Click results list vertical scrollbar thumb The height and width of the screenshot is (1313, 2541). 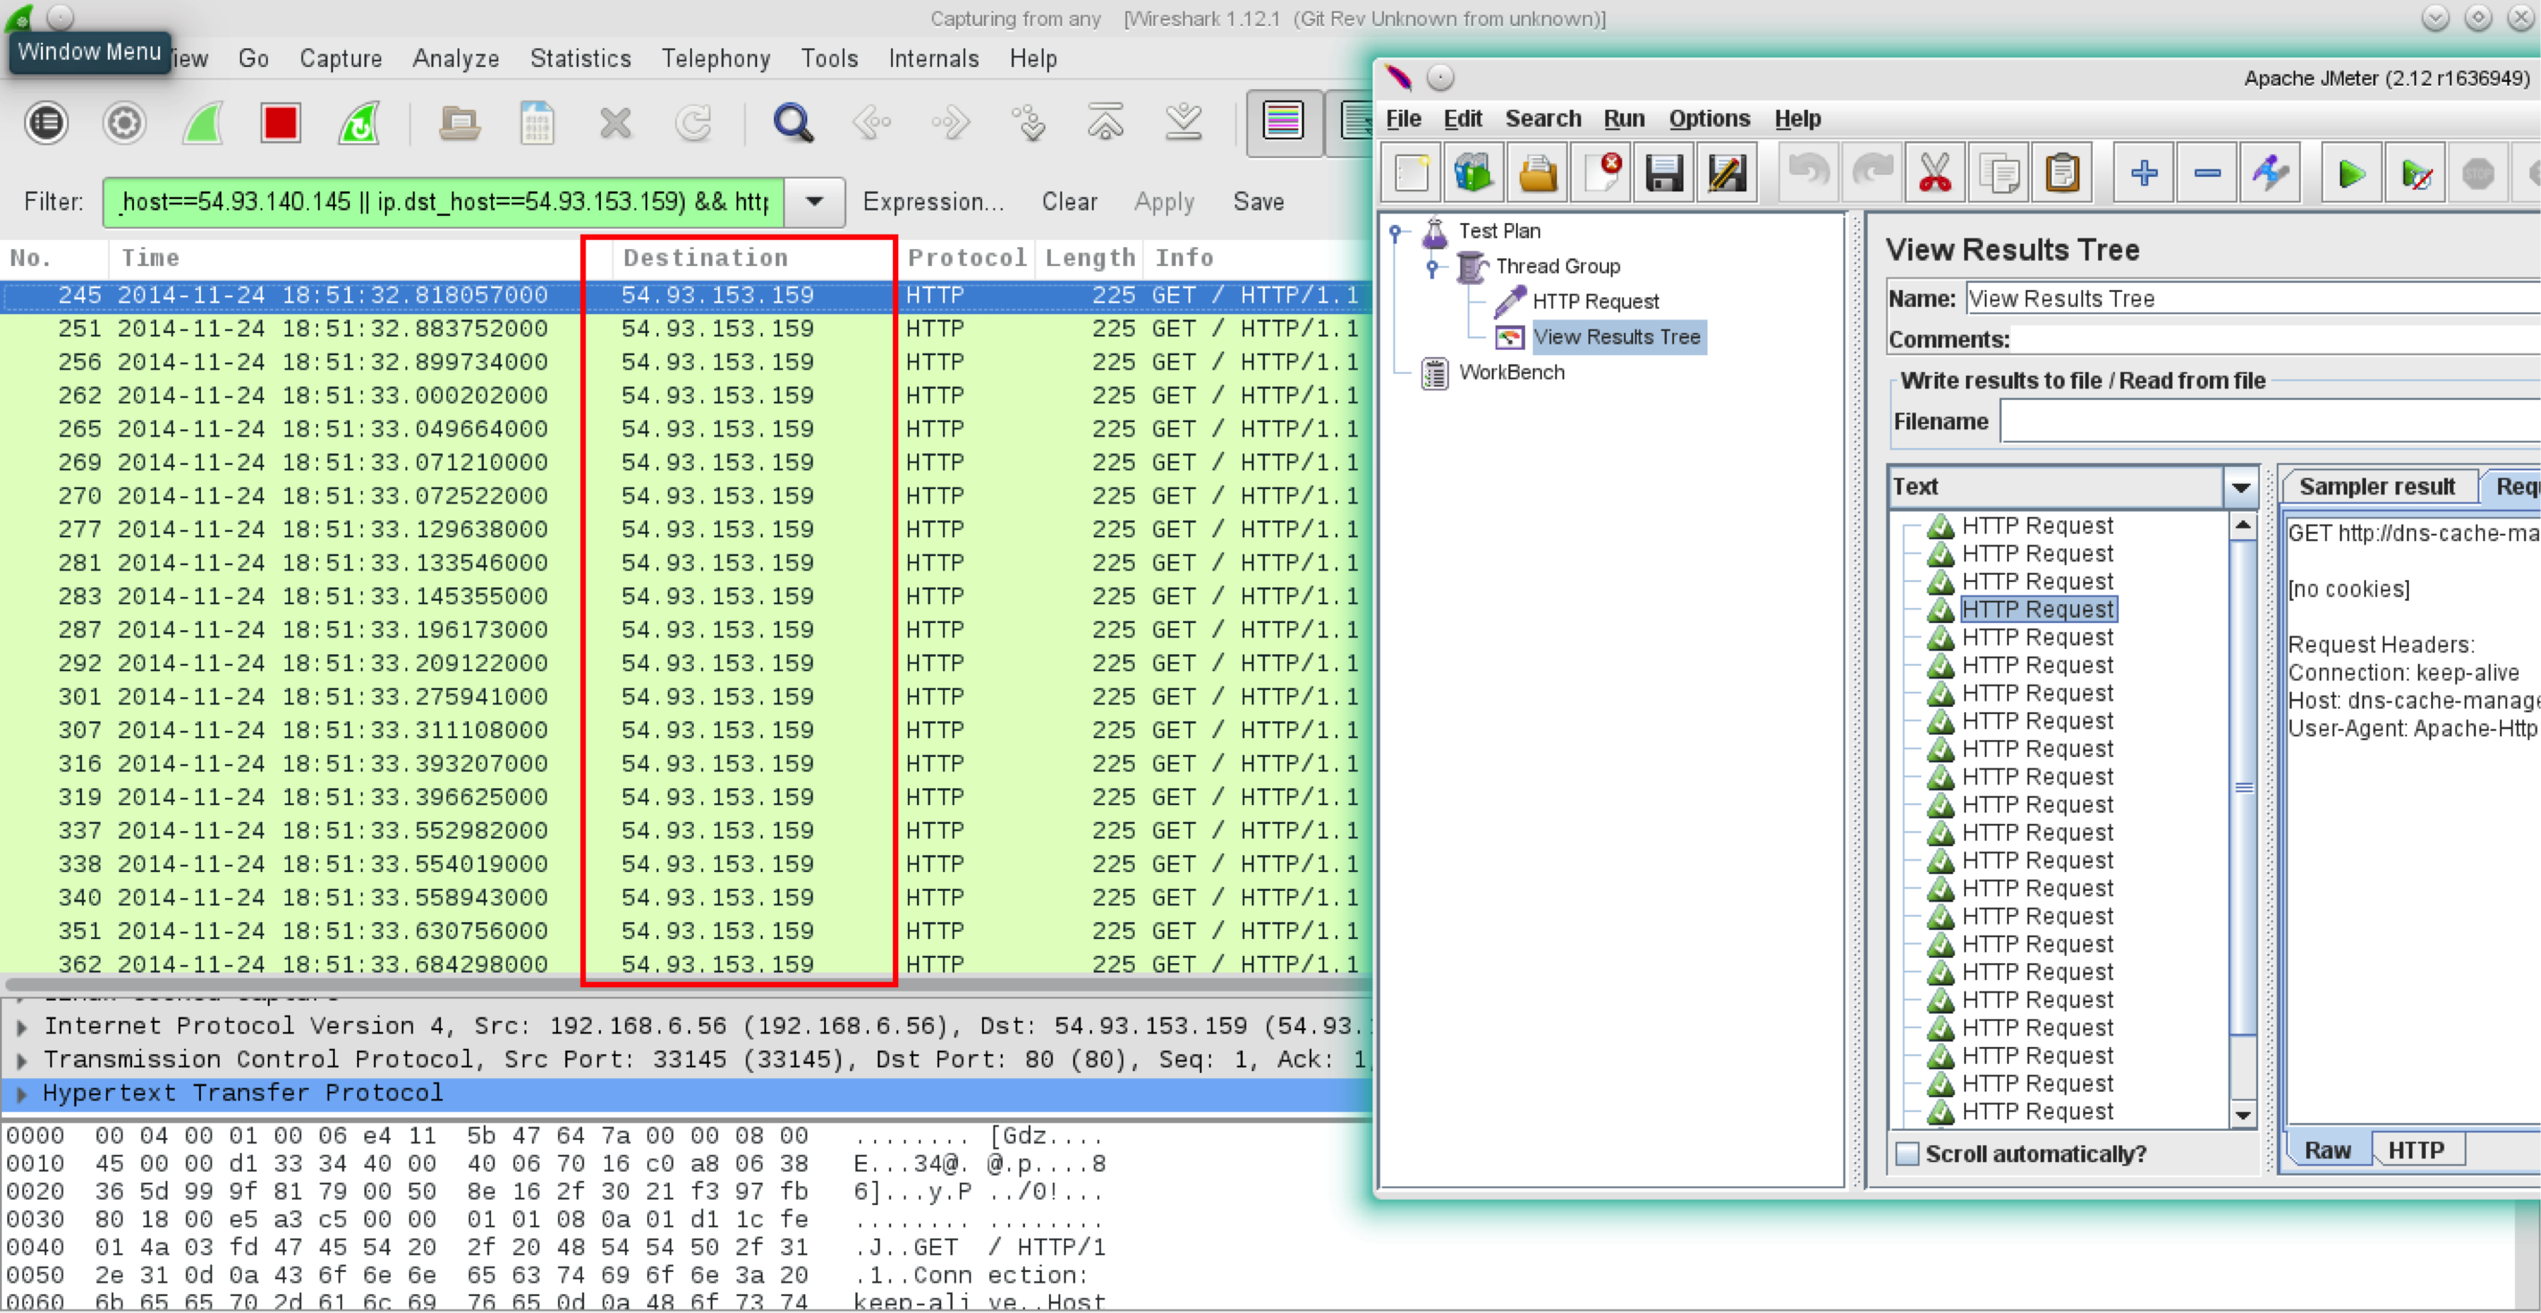pyautogui.click(x=2243, y=787)
